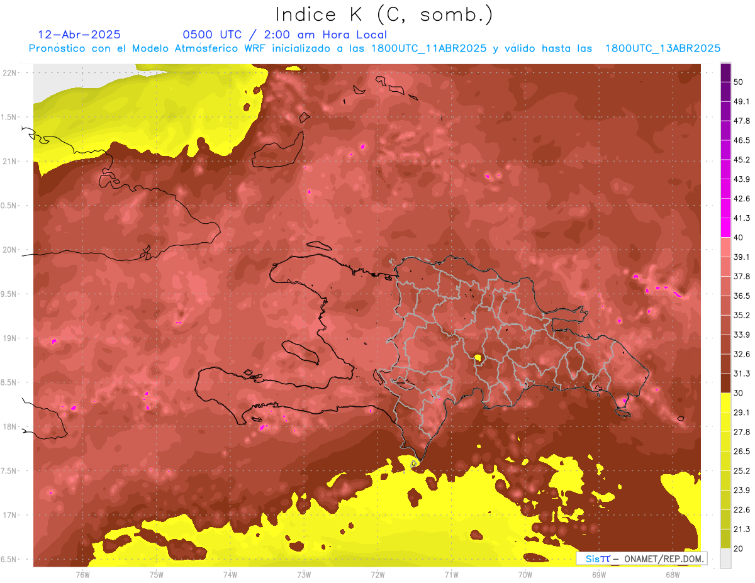Click the "76W" longitude label
Screen dimensions: 755x583
pos(82,574)
